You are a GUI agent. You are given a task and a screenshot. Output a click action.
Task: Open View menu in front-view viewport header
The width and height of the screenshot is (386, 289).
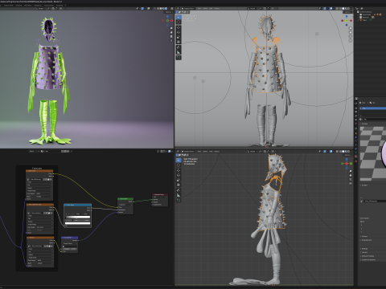point(199,8)
